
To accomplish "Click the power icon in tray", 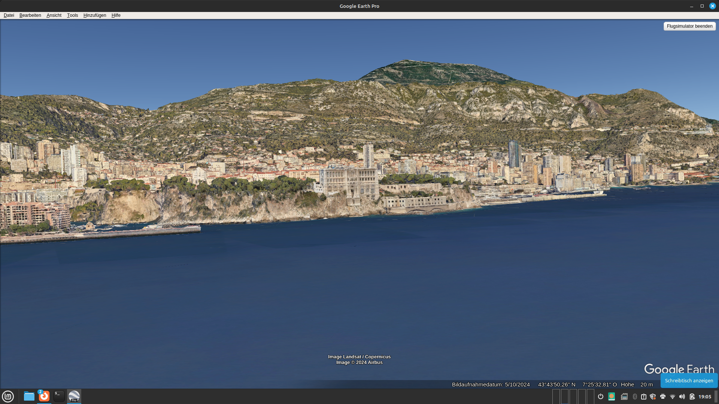I will click(x=601, y=397).
